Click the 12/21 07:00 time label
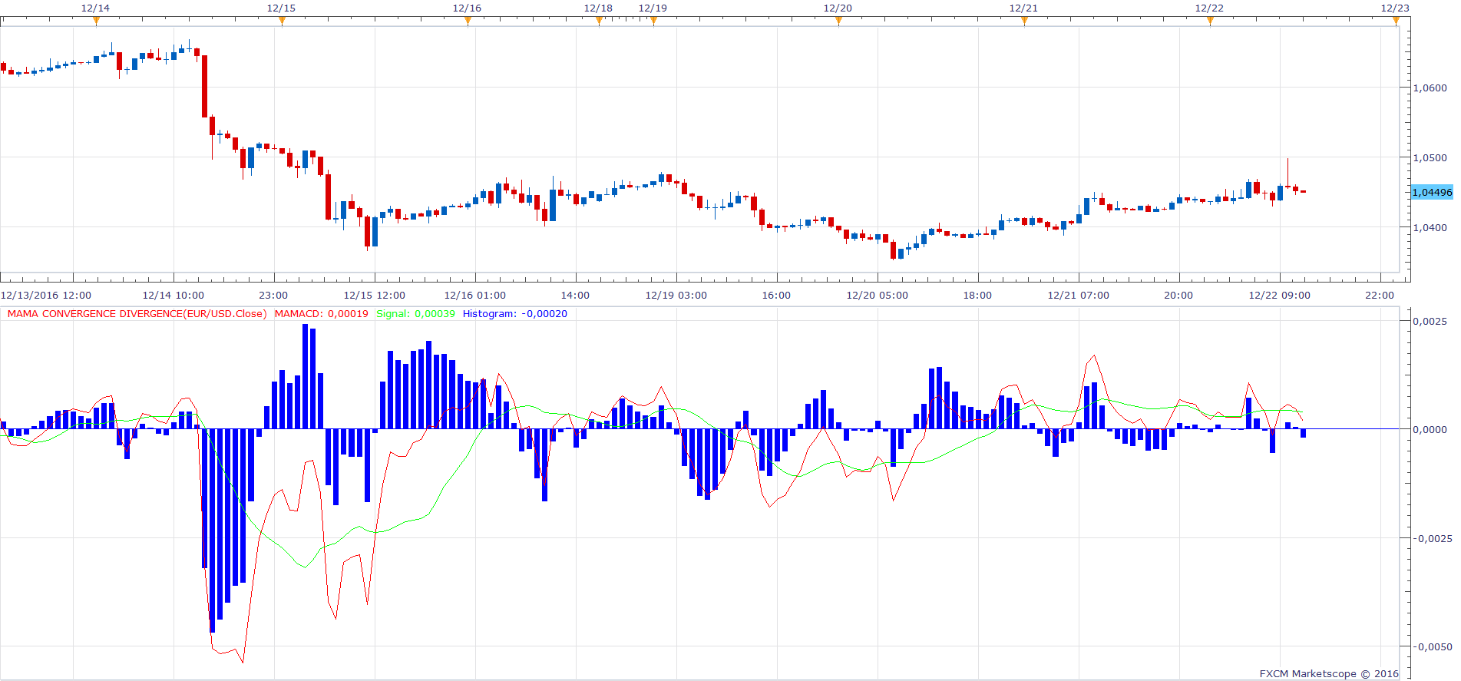The image size is (1461, 681). pyautogui.click(x=1079, y=296)
